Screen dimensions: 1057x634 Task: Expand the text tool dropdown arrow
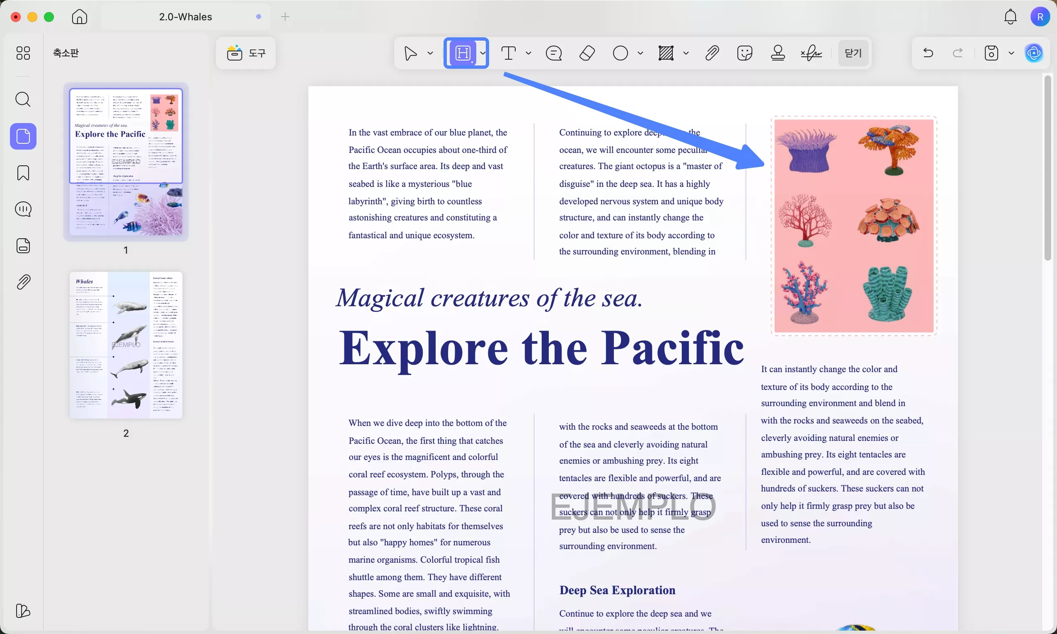[x=528, y=53]
